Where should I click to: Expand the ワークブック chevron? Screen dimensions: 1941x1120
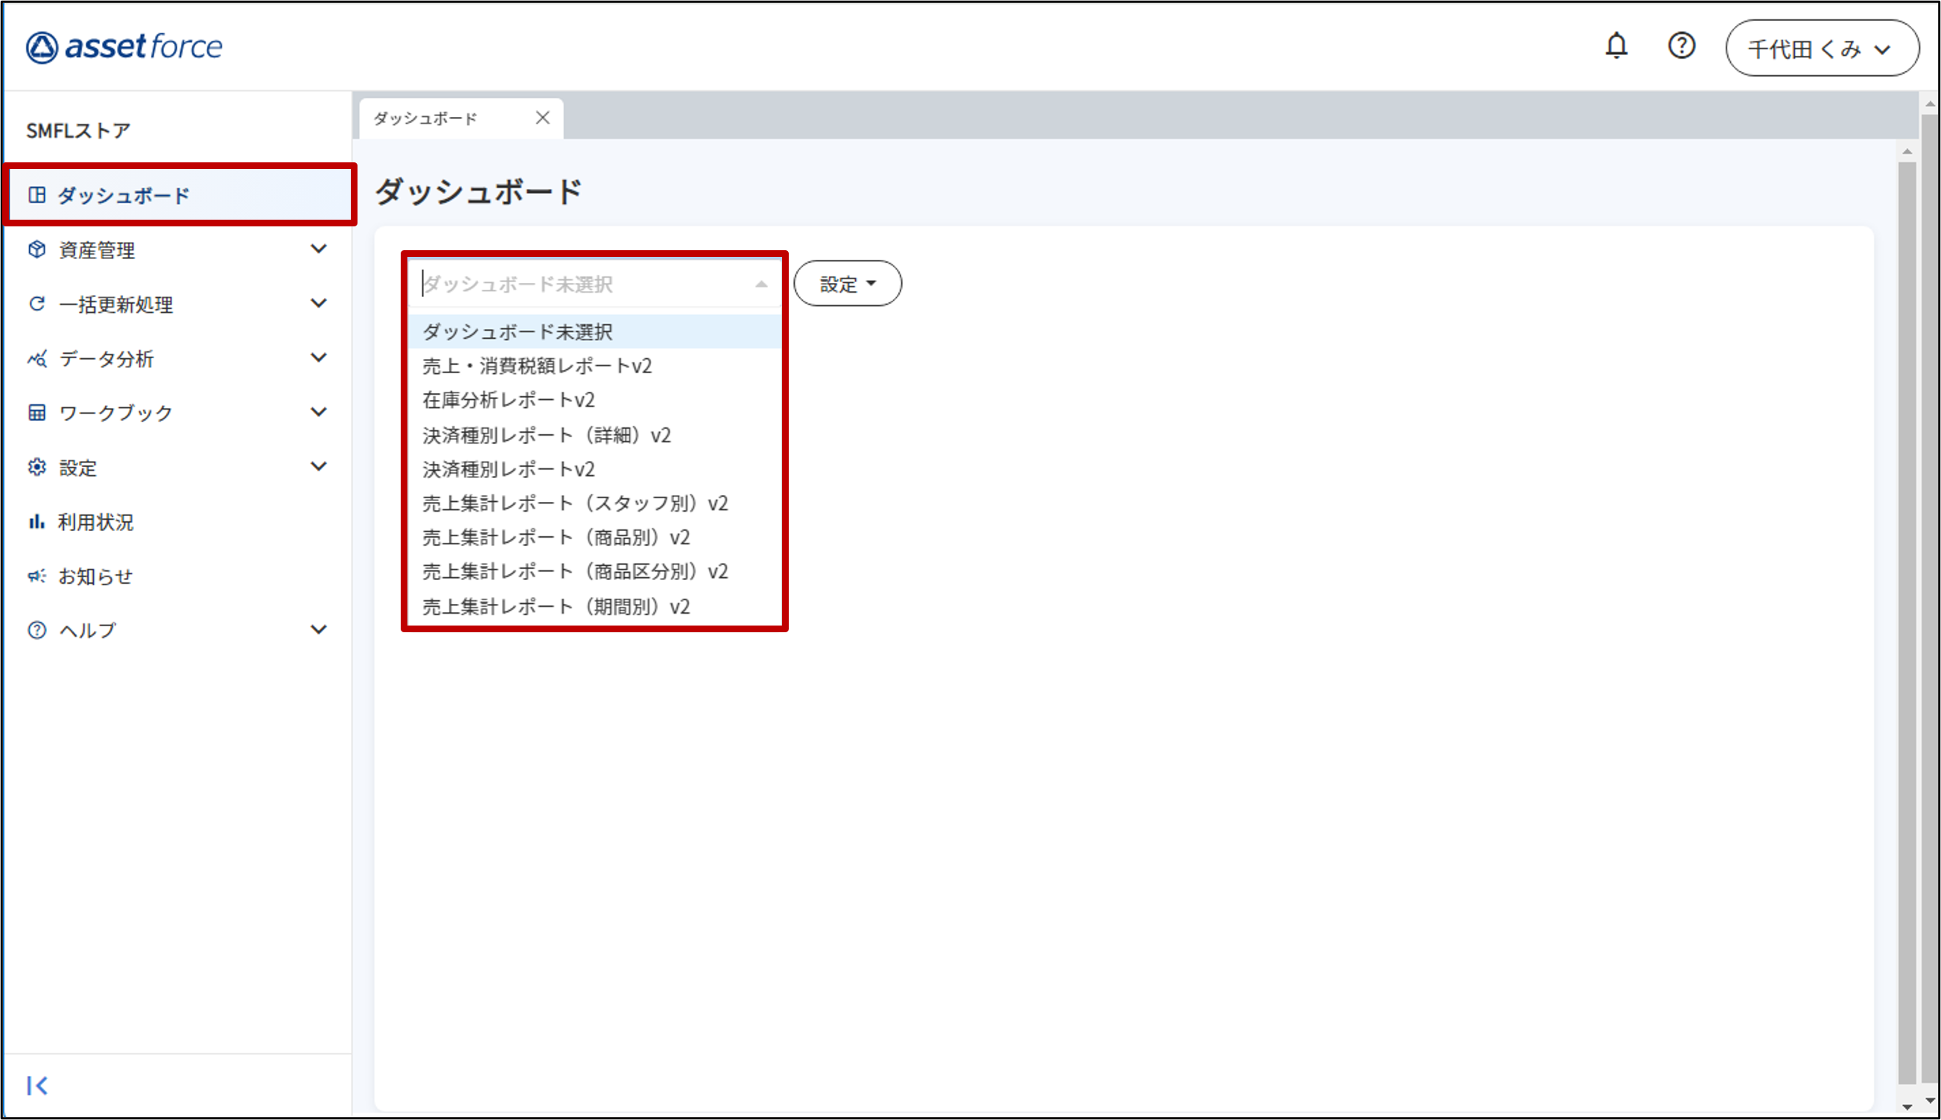click(x=319, y=413)
